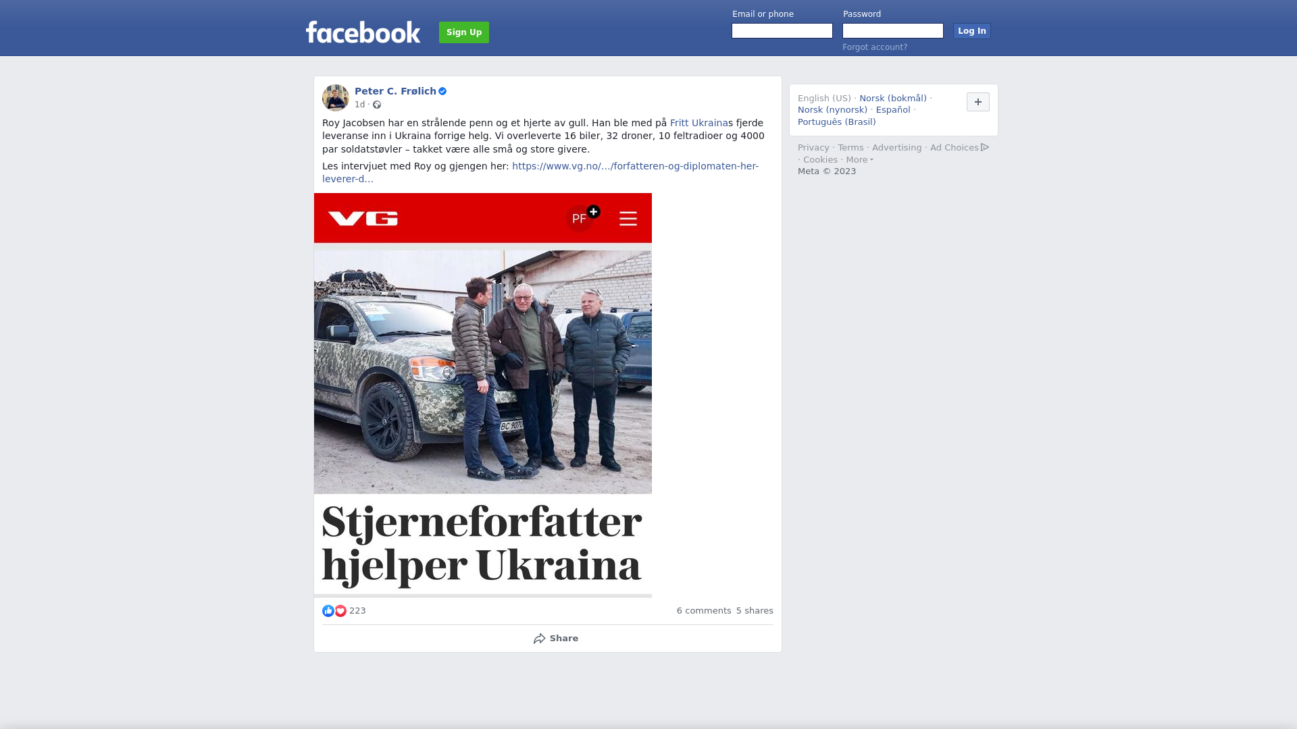Click the Ad Choices triangle icon
The height and width of the screenshot is (729, 1297).
click(x=985, y=147)
